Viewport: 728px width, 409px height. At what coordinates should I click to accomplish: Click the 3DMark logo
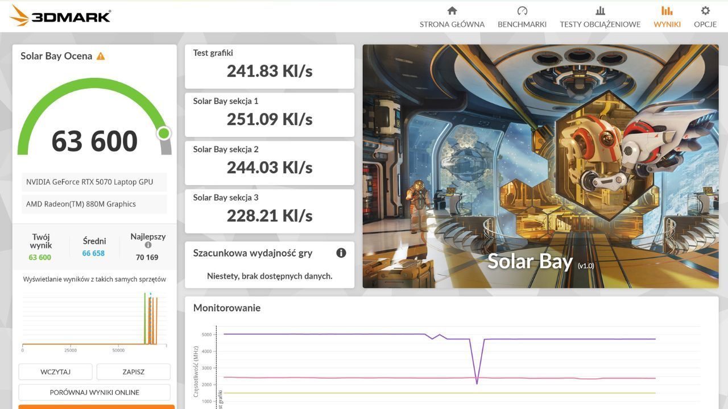pos(60,16)
